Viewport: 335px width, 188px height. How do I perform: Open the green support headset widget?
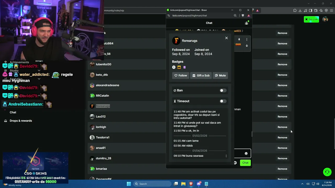327,172
